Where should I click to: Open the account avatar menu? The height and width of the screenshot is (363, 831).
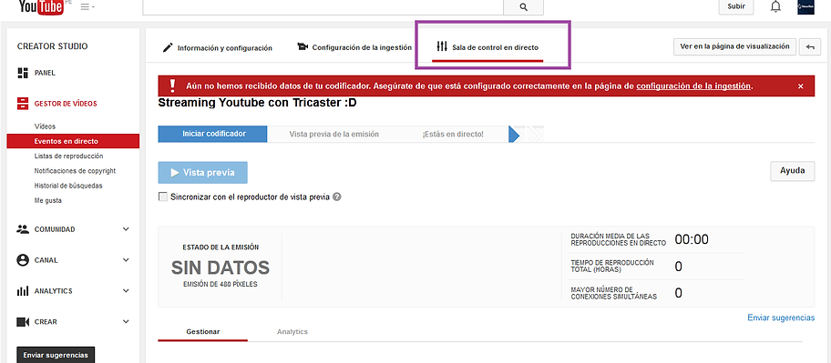coord(805,7)
